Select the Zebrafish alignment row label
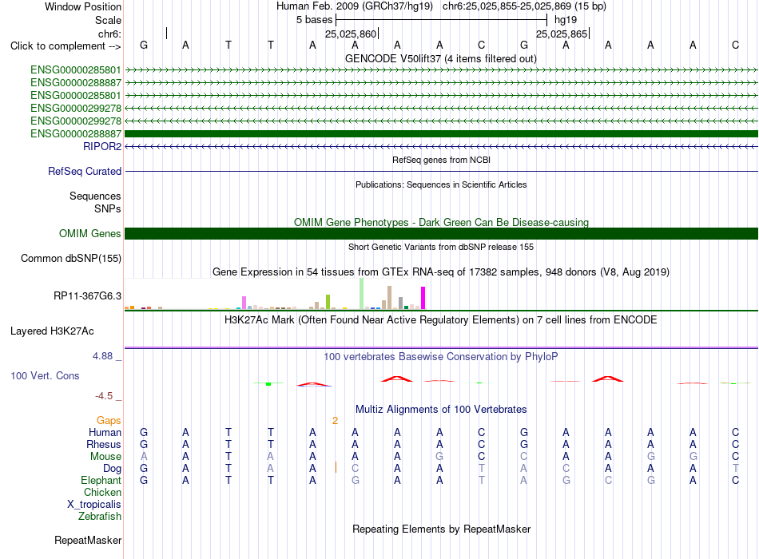Image resolution: width=759 pixels, height=559 pixels. [100, 517]
